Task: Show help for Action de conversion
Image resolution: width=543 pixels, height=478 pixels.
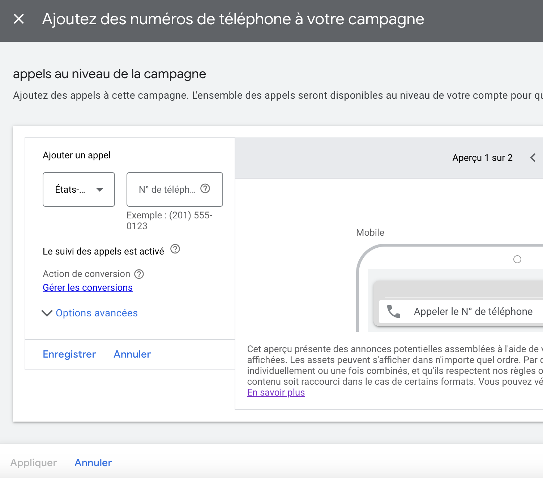Action: tap(139, 274)
